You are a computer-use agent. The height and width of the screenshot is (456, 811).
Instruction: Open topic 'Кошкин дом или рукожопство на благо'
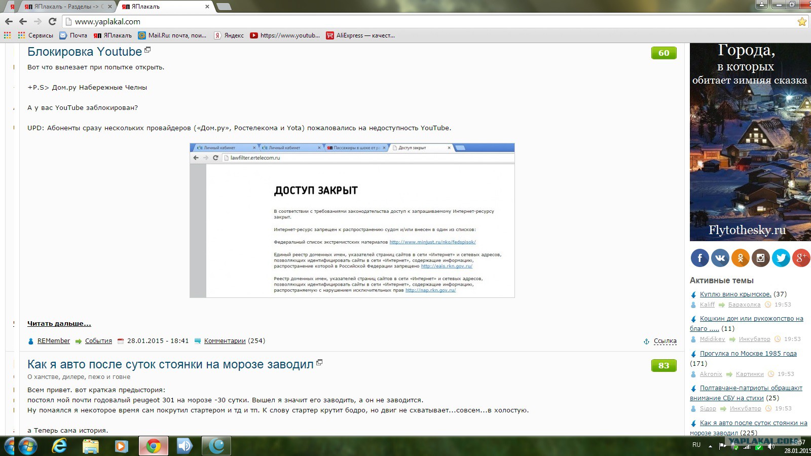click(747, 324)
